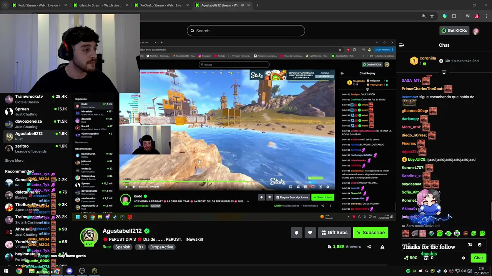Screen dimensions: 492x276
Task: Click the Gift Subs button
Action: (x=334, y=233)
